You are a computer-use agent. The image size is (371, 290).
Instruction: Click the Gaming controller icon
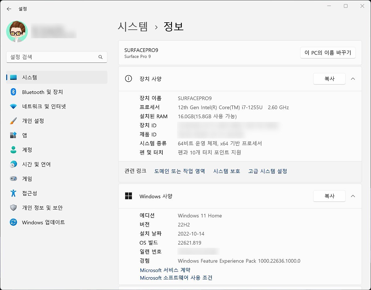tap(13, 179)
